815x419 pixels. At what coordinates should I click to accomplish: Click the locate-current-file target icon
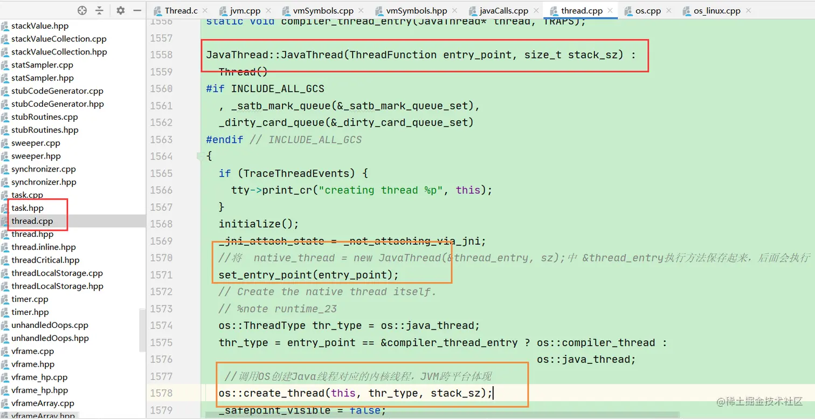click(82, 10)
